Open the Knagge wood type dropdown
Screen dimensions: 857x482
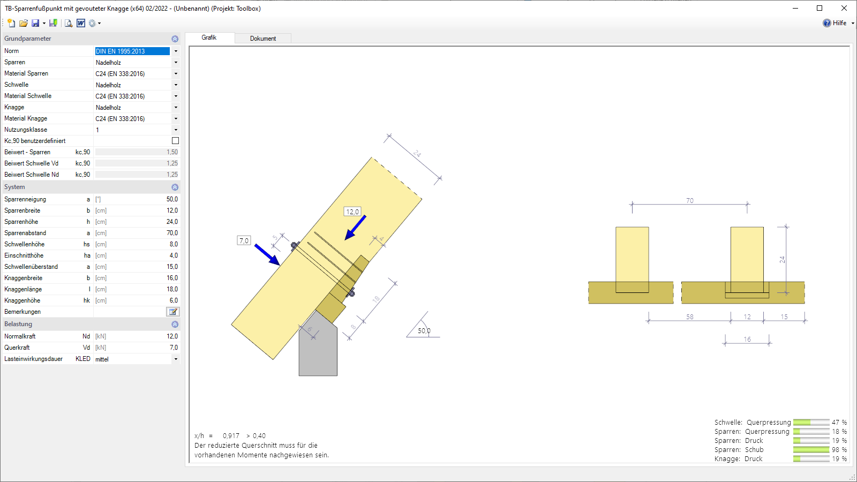(176, 107)
